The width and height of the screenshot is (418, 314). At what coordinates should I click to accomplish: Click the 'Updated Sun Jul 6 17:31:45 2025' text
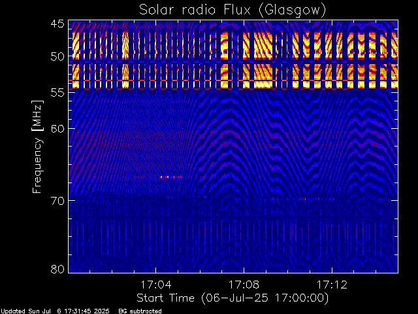tap(55, 311)
